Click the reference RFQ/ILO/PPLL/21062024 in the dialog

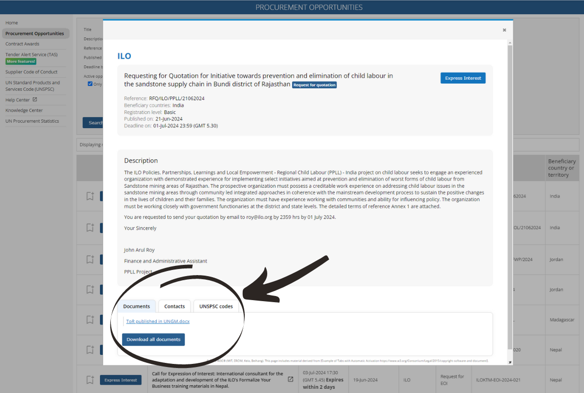[x=177, y=98]
